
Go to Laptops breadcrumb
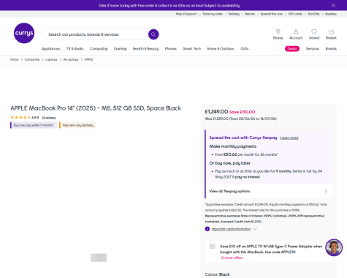tap(51, 59)
